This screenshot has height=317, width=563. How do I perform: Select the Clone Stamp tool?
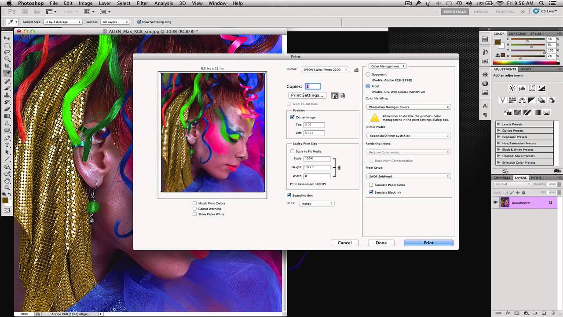[x=7, y=95]
